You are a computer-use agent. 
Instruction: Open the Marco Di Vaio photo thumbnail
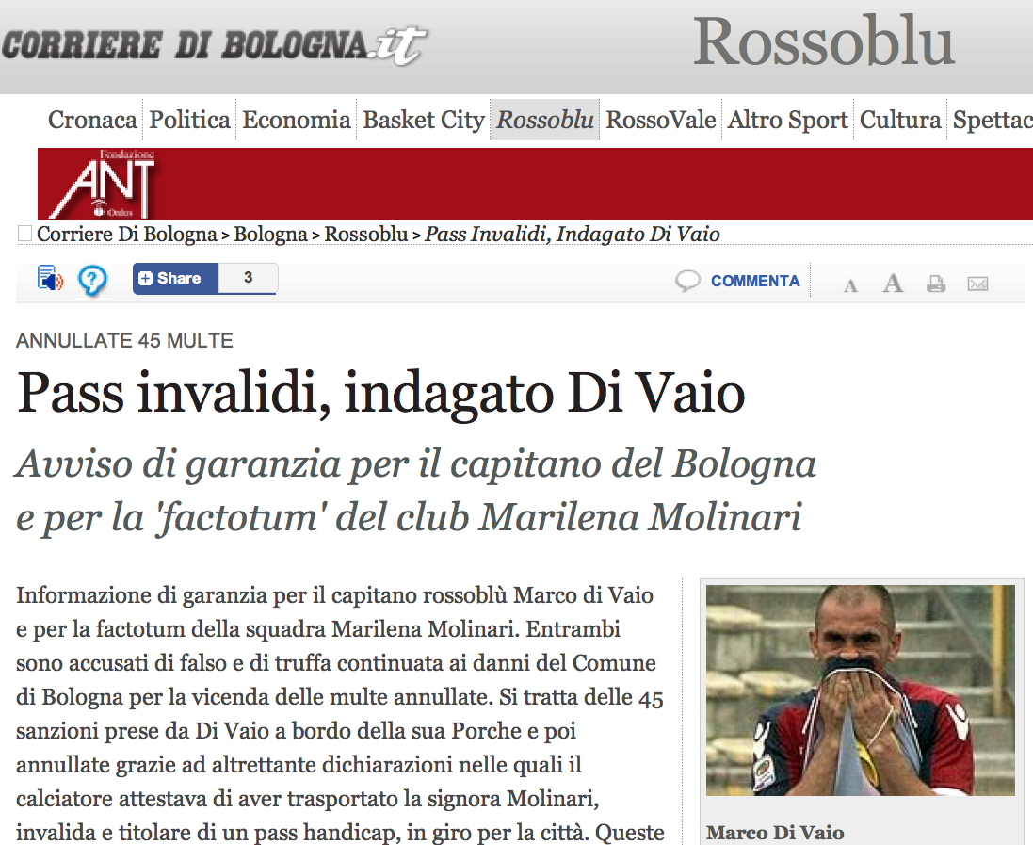[x=861, y=691]
